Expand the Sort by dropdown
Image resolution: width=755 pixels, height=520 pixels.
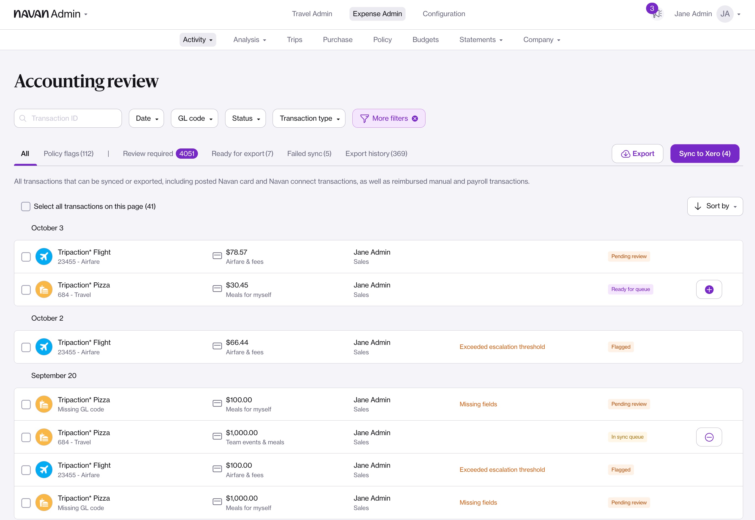(715, 206)
